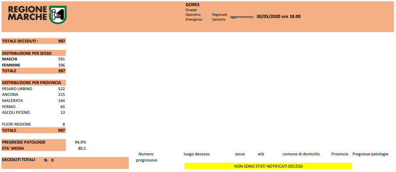Select the MACERATA row label
396x172 pixels.
point(12,101)
